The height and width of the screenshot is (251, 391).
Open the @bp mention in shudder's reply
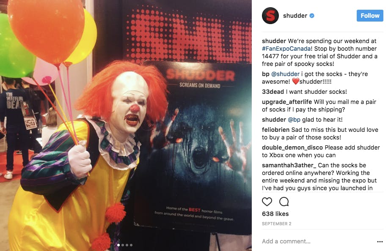pos(294,120)
